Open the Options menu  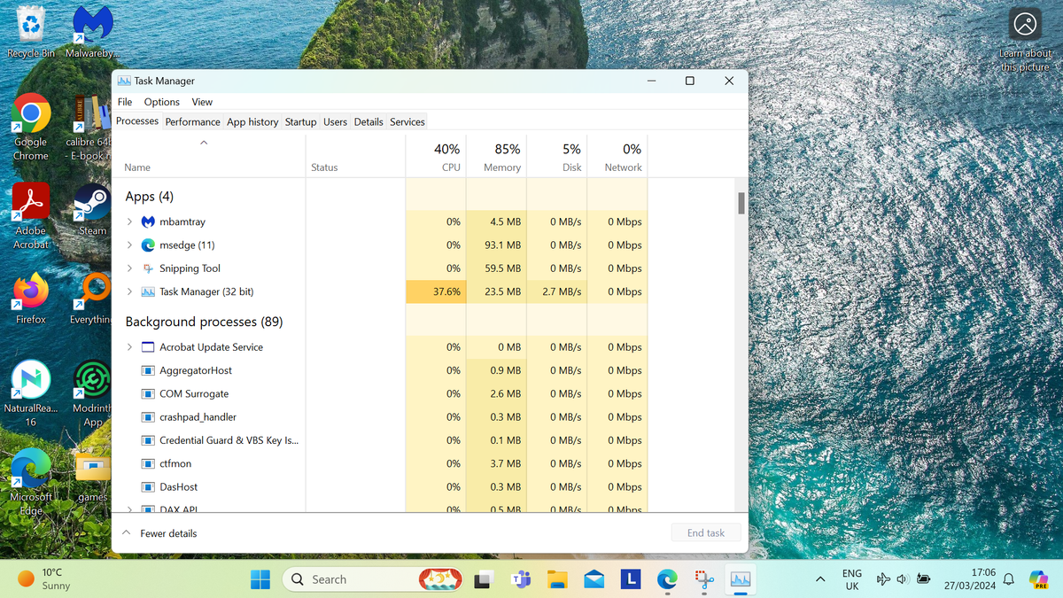[x=161, y=101]
